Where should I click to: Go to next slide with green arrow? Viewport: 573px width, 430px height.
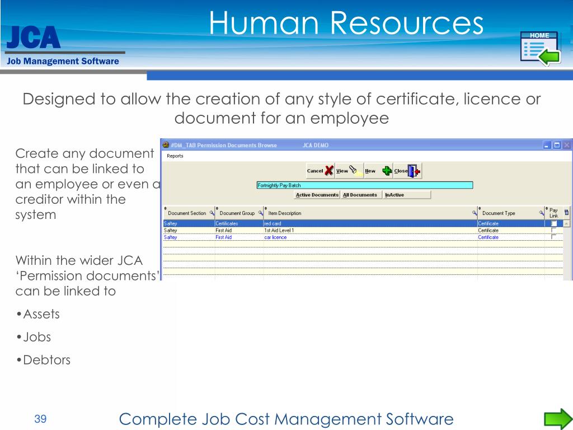point(558,419)
